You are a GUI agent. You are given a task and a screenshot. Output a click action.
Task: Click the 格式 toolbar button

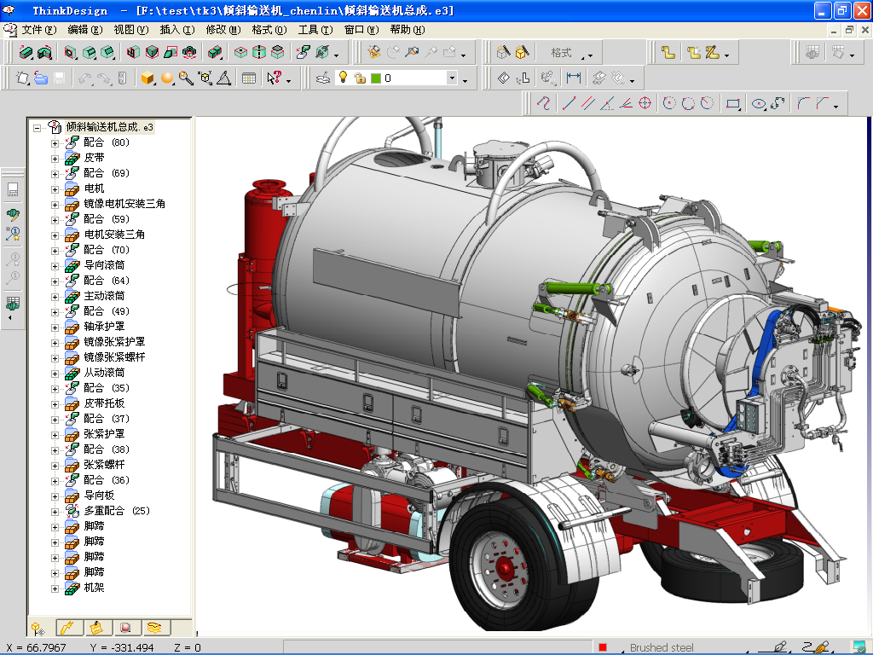click(562, 53)
